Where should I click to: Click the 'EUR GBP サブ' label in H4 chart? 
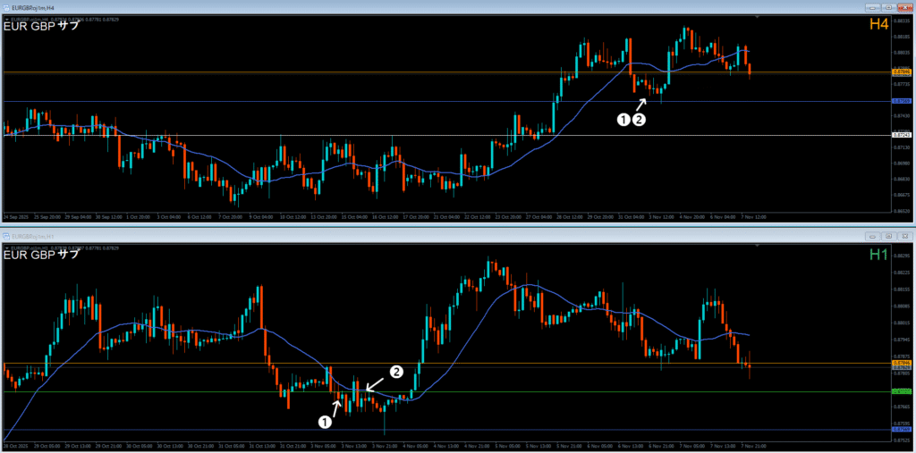pos(41,26)
